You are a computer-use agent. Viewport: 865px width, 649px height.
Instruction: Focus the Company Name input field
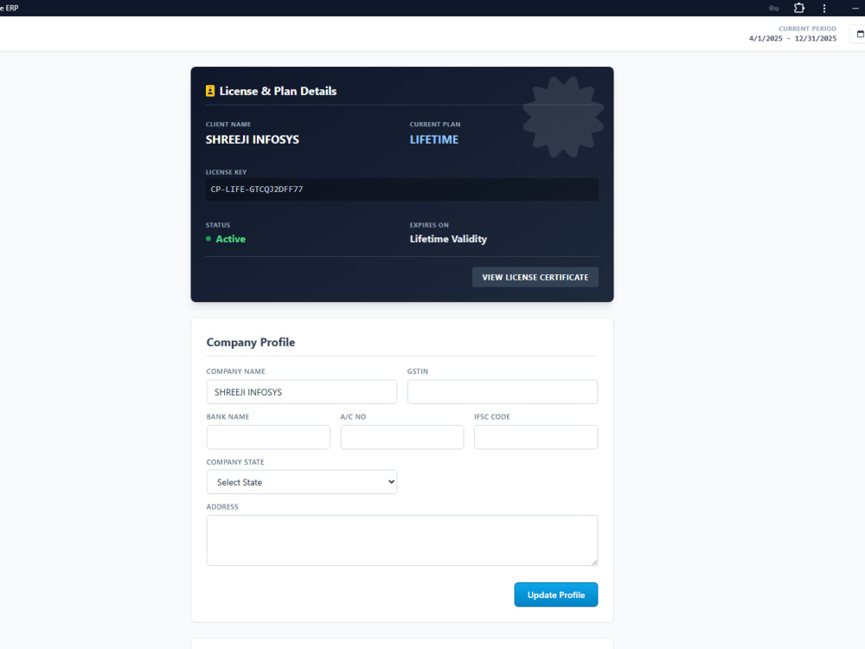302,392
